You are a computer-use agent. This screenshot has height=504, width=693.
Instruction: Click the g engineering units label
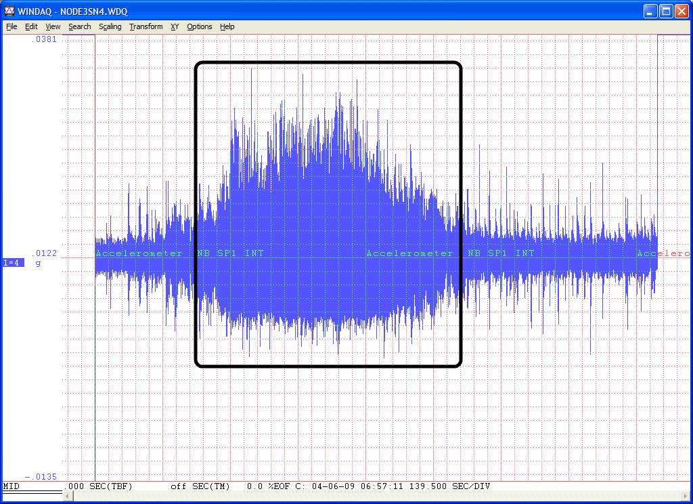click(x=38, y=264)
